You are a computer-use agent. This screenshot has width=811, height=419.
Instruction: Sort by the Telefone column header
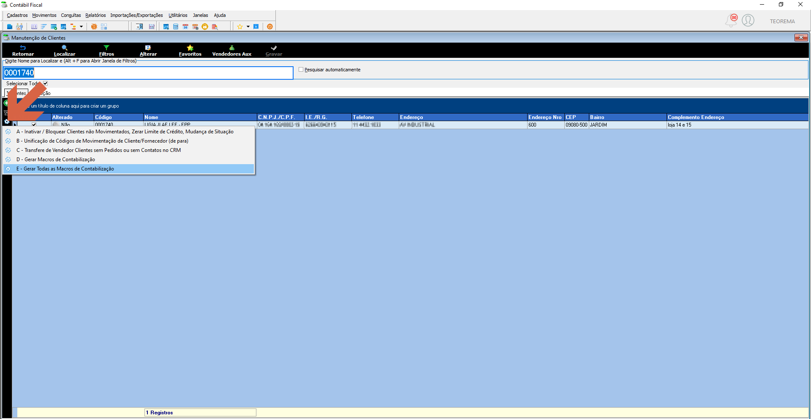click(x=375, y=117)
